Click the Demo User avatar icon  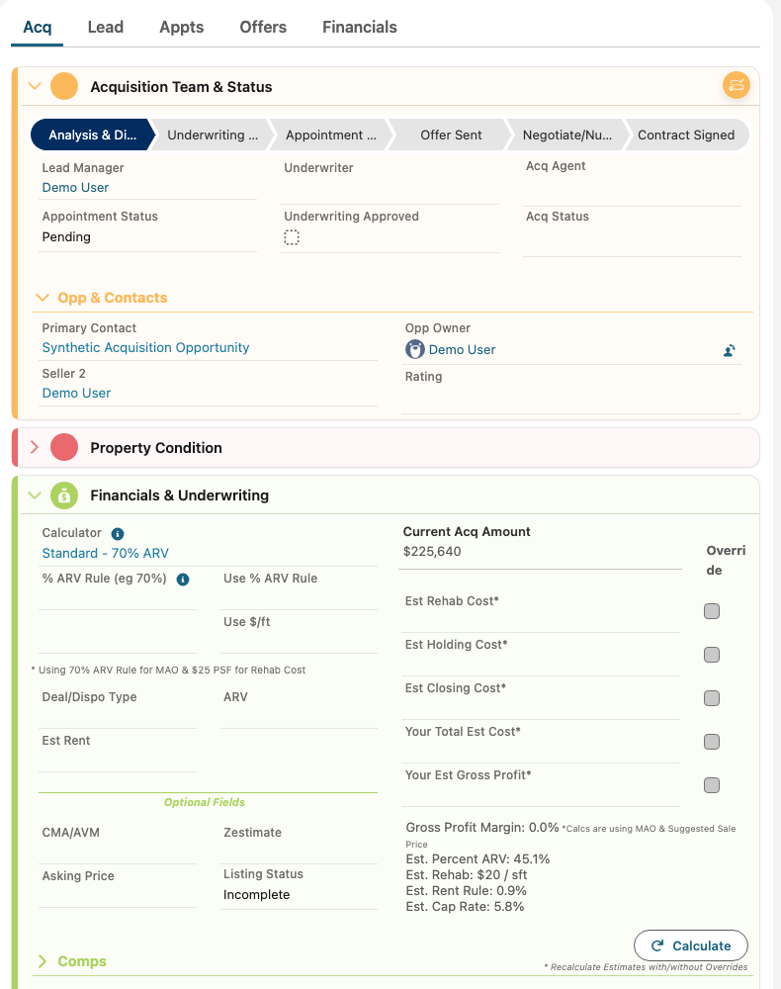click(415, 349)
